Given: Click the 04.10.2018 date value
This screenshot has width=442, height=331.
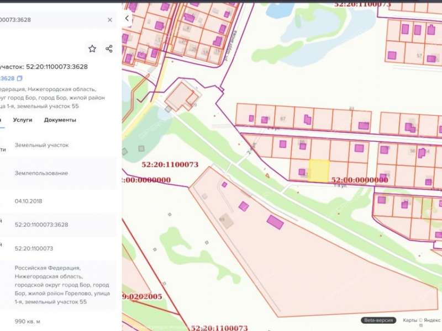Looking at the screenshot, I should pos(28,201).
